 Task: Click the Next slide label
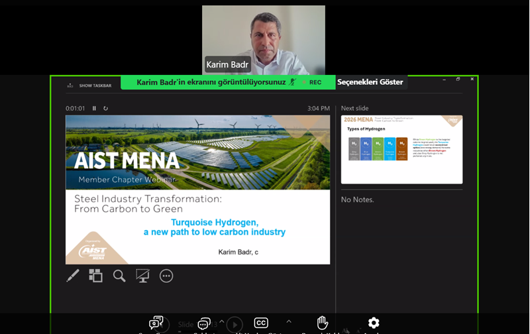click(x=354, y=108)
